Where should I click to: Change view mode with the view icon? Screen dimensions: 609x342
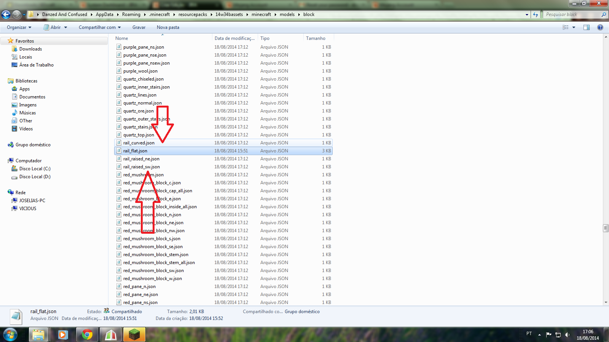pyautogui.click(x=566, y=27)
